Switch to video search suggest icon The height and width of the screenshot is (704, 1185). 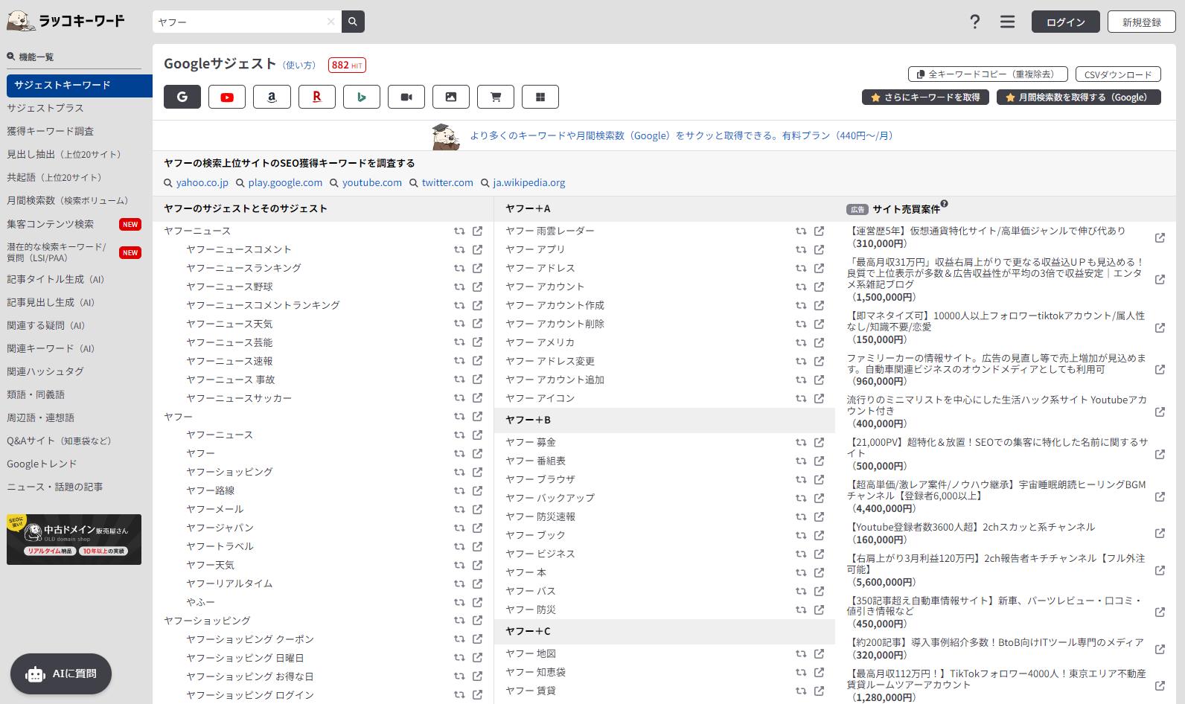(406, 97)
